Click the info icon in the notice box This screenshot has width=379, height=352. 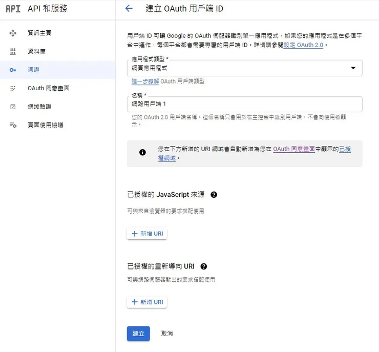point(142,152)
